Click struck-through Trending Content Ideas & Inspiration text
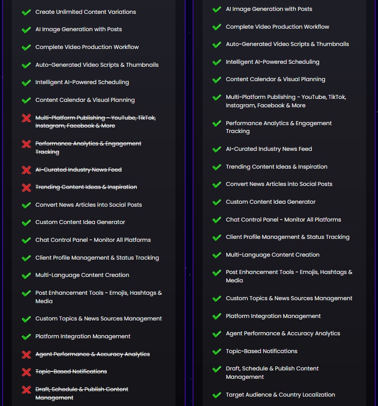378x406 pixels. pos(86,187)
